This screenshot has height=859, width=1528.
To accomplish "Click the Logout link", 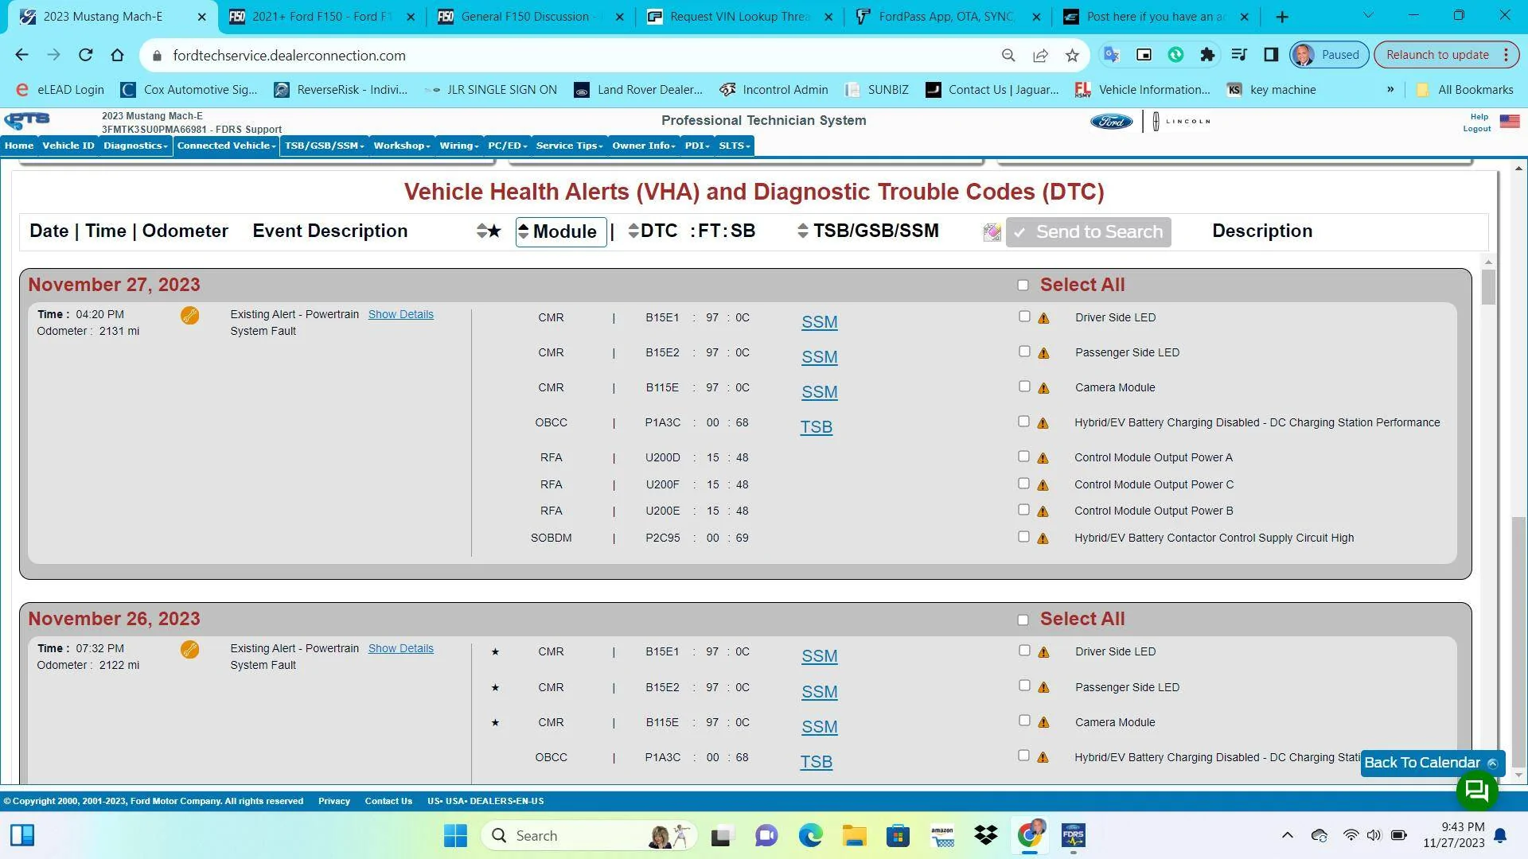I will click(x=1476, y=129).
